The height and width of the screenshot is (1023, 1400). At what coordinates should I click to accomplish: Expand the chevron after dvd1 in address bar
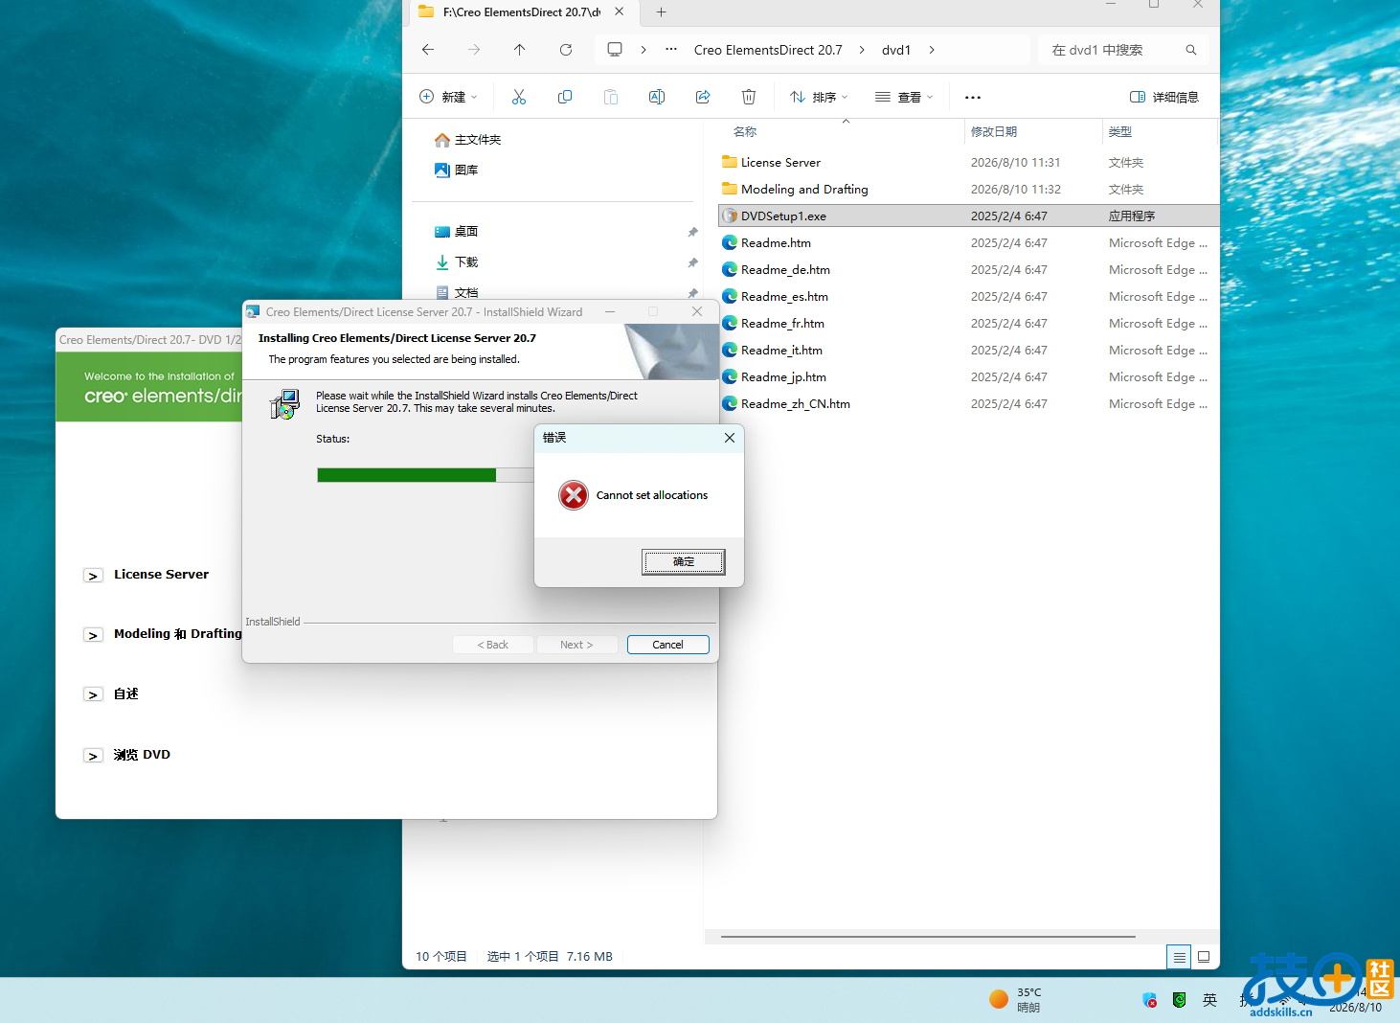pos(932,50)
